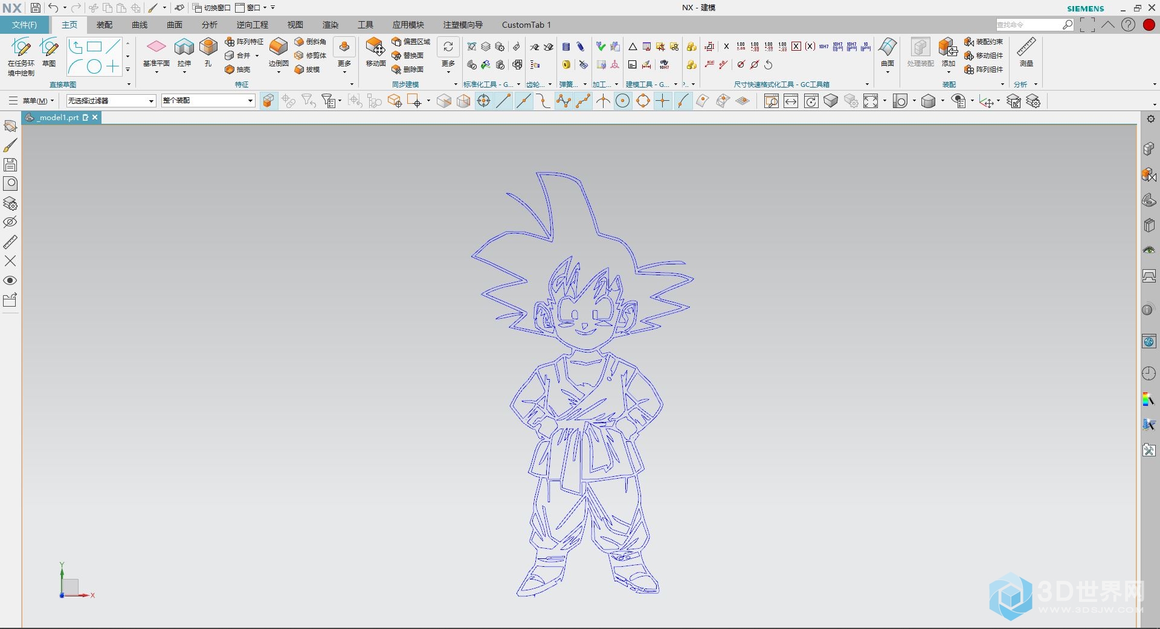Toggle point on curve snap option
Viewport: 1160px width, 629px height.
coord(683,101)
